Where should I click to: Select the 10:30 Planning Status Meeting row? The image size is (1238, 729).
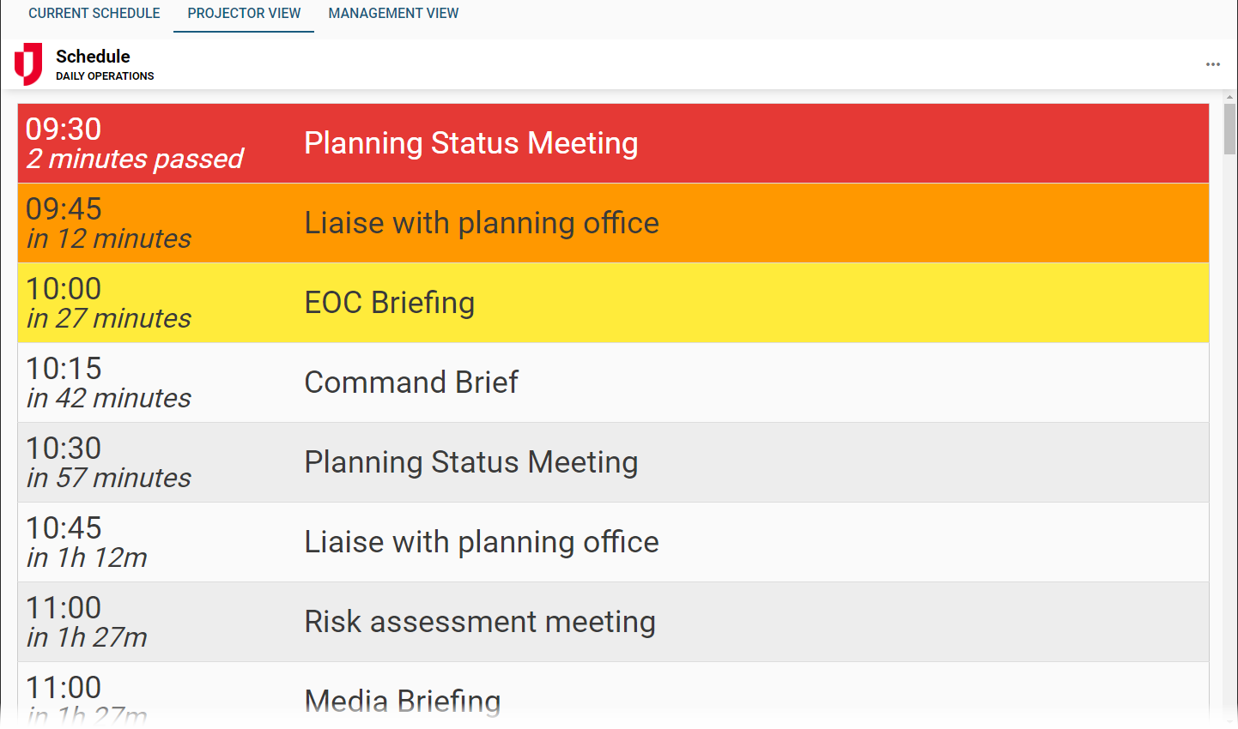[613, 462]
